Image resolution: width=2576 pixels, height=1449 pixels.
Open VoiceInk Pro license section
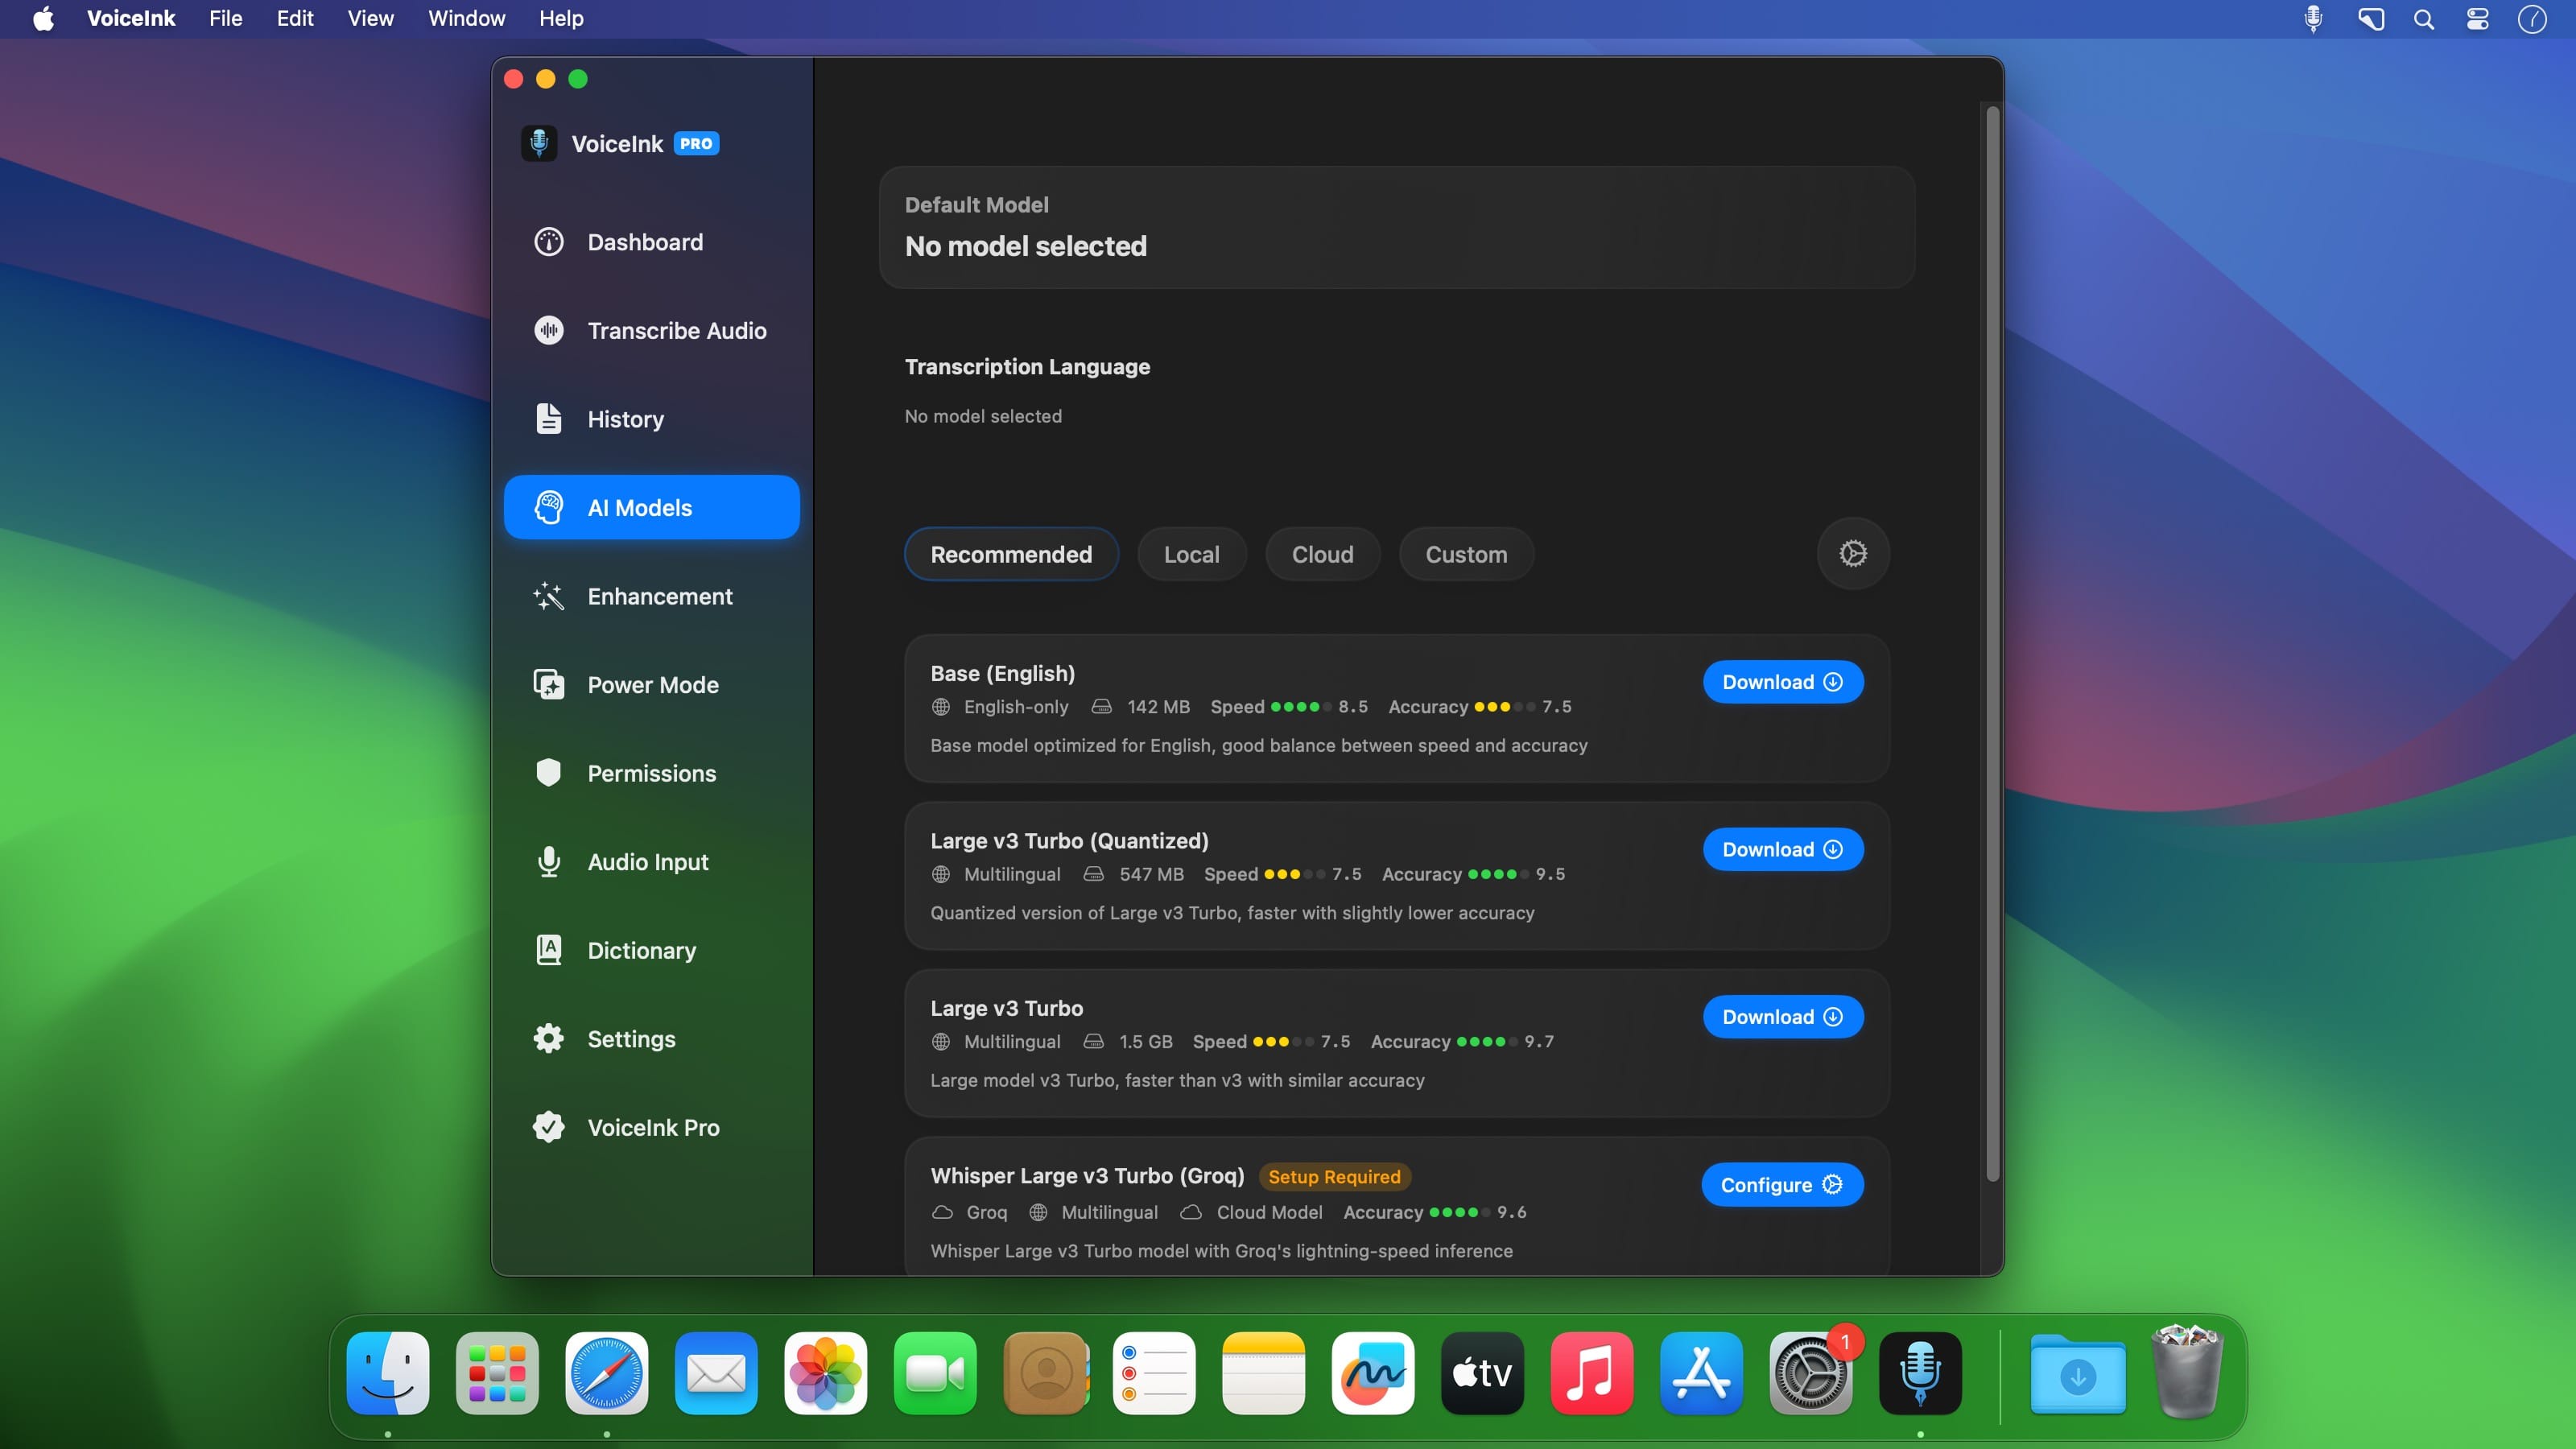tap(653, 1127)
